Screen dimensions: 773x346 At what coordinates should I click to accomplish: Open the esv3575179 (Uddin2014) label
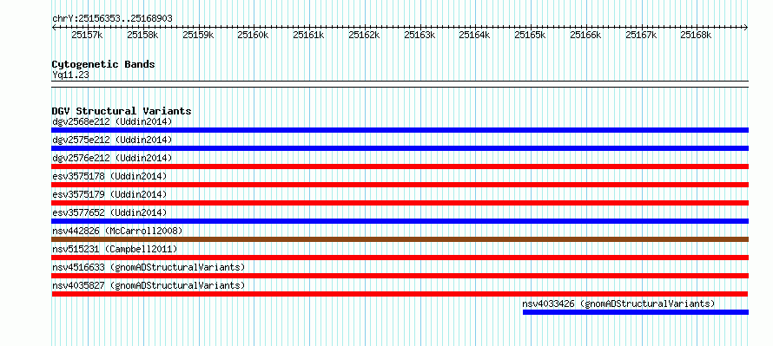[109, 194]
